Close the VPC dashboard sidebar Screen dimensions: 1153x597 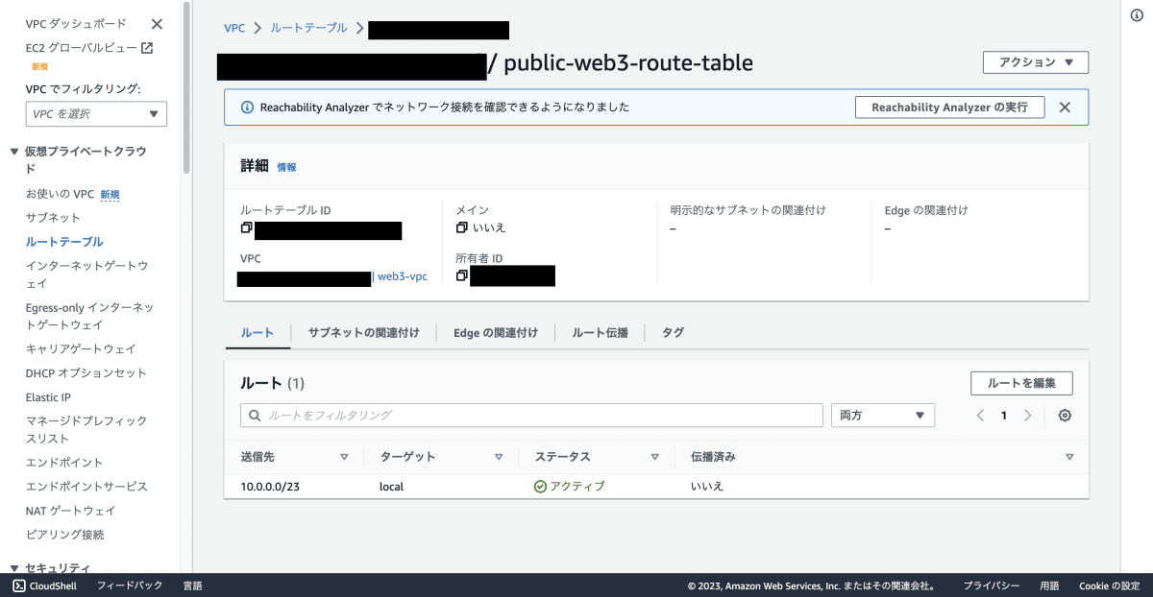click(x=158, y=24)
